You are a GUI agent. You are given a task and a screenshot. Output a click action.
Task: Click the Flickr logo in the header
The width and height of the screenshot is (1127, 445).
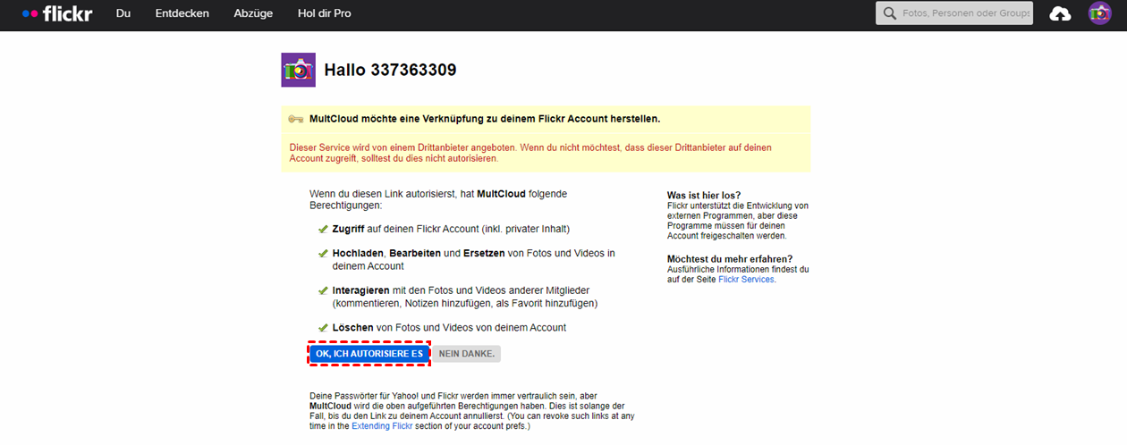click(x=57, y=13)
